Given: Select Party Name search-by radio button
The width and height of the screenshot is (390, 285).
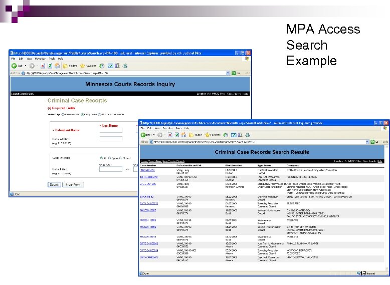Looking at the screenshot, I should click(x=82, y=115).
